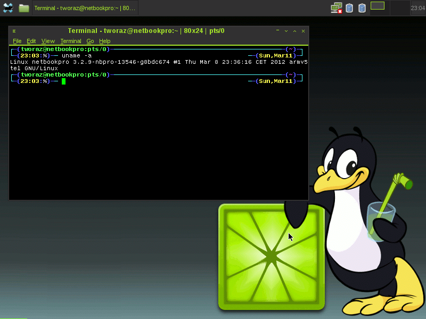Open the panel clock showing 23:04
The width and height of the screenshot is (426, 319).
418,8
